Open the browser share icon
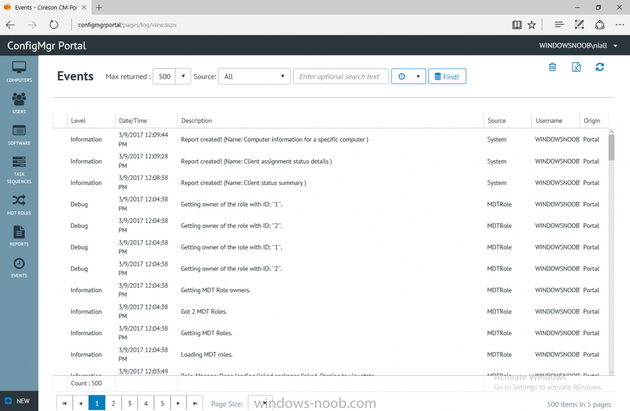This screenshot has width=630, height=411. [600, 25]
